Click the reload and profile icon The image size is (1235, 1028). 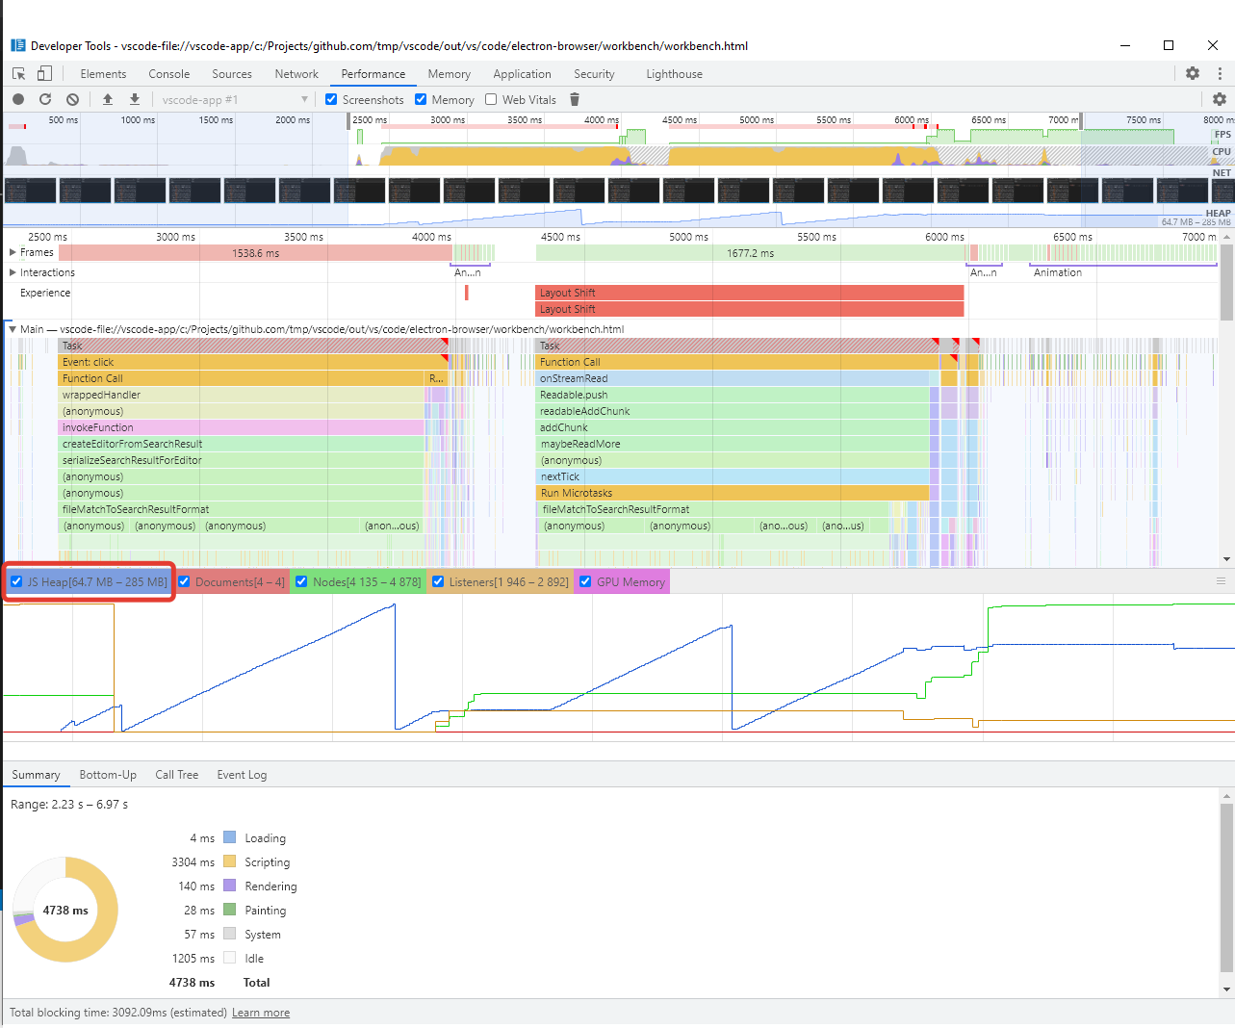pyautogui.click(x=45, y=99)
